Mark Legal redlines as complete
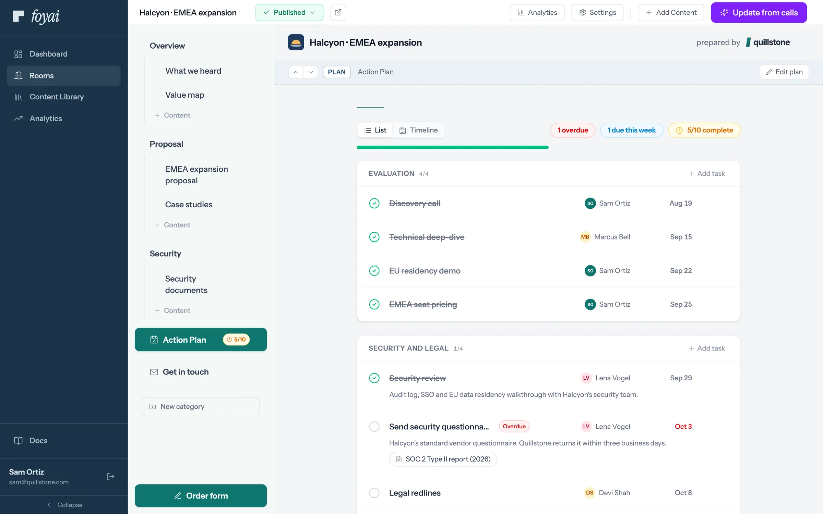 [x=374, y=493]
